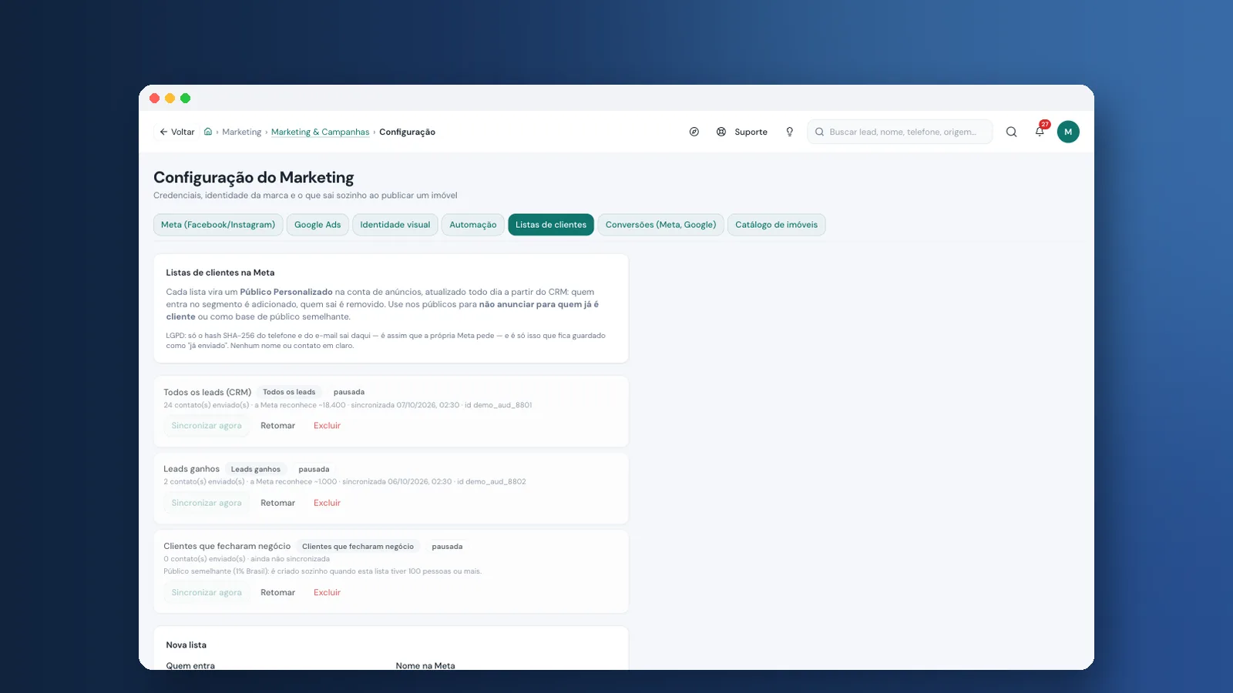Click the 'pausada' status on Leads ganhos
Screen dimensions: 1233x693
point(314,469)
